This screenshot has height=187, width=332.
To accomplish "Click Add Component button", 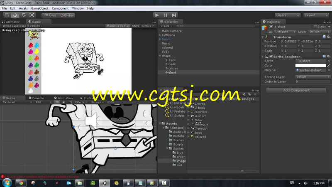I will click(296, 90).
